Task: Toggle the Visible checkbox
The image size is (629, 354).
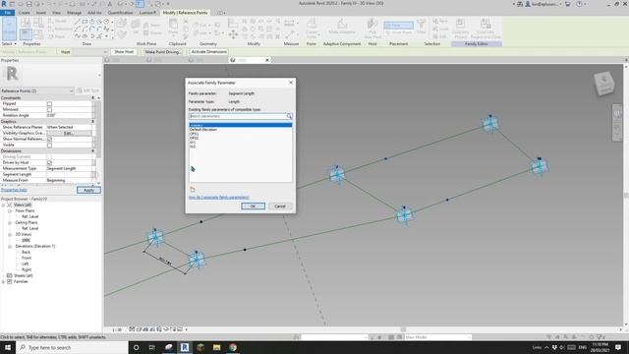Action: point(49,145)
